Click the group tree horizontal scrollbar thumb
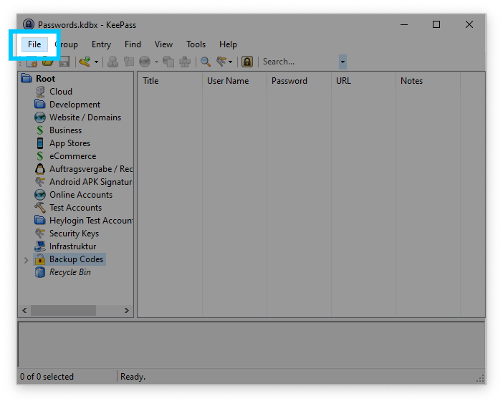The image size is (503, 404). [63, 310]
